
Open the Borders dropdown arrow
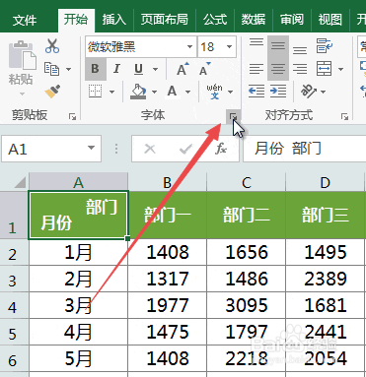(111, 92)
